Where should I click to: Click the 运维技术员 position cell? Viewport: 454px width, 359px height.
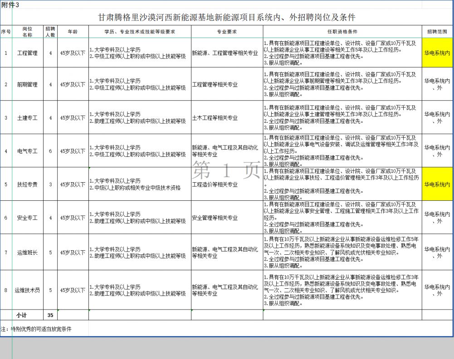pos(28,290)
